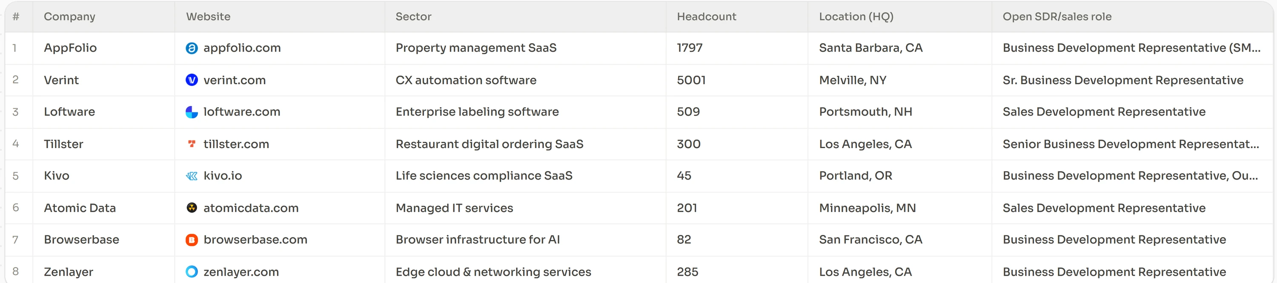Click the Headcount column header
This screenshot has width=1277, height=283.
click(737, 17)
